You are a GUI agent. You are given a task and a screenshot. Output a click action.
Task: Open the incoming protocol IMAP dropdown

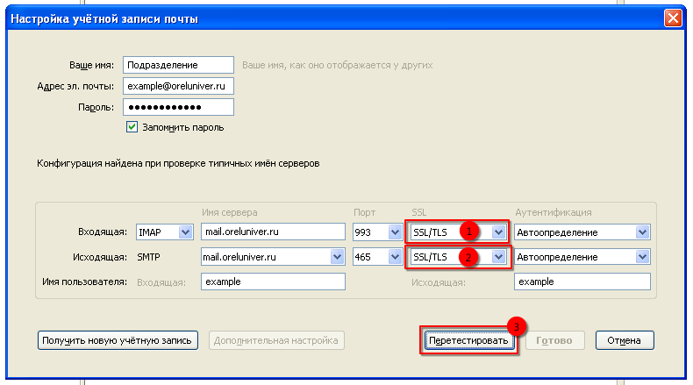click(164, 232)
